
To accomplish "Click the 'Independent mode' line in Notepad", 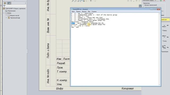I will 94,15.
